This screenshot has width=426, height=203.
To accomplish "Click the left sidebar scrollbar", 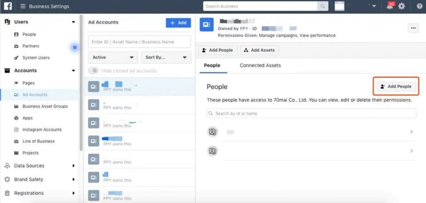I will tap(81, 83).
